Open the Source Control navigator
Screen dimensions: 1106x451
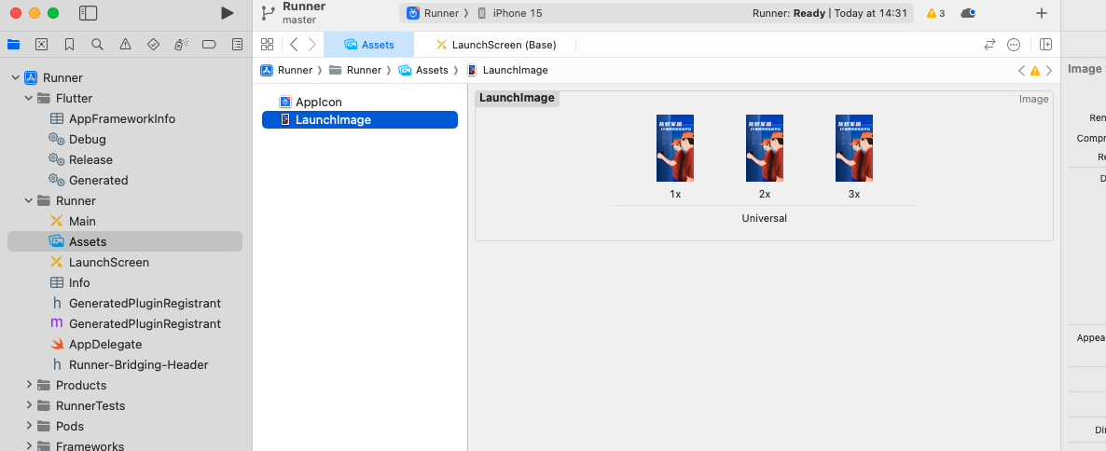(x=42, y=45)
